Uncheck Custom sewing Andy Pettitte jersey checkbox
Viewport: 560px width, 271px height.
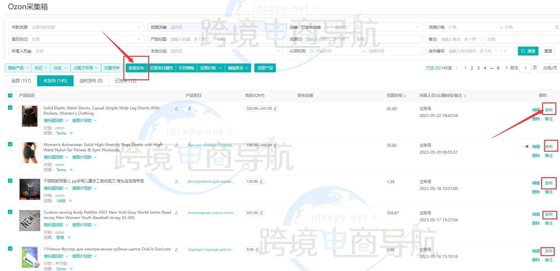point(10,212)
